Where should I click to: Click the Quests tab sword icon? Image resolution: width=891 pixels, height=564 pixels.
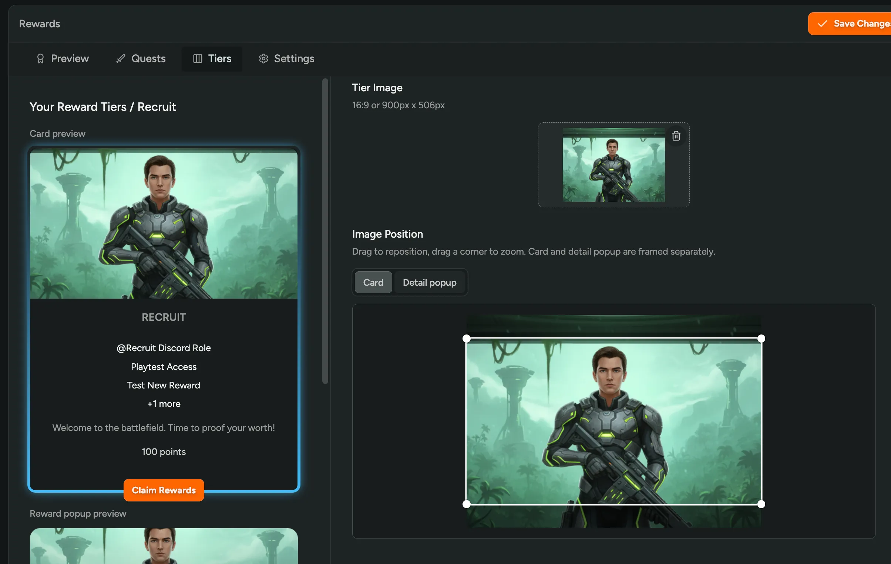click(x=121, y=58)
